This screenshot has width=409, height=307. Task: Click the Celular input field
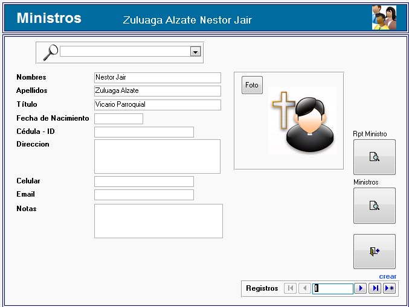pyautogui.click(x=144, y=182)
